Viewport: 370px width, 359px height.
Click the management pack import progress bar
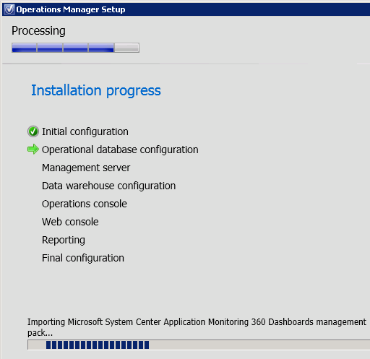199,345
